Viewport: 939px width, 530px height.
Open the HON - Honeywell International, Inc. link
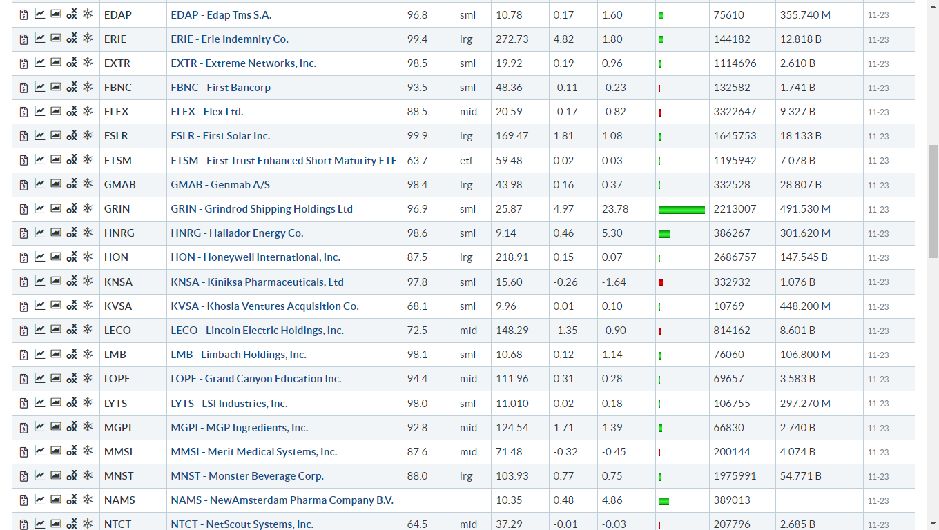tap(255, 257)
